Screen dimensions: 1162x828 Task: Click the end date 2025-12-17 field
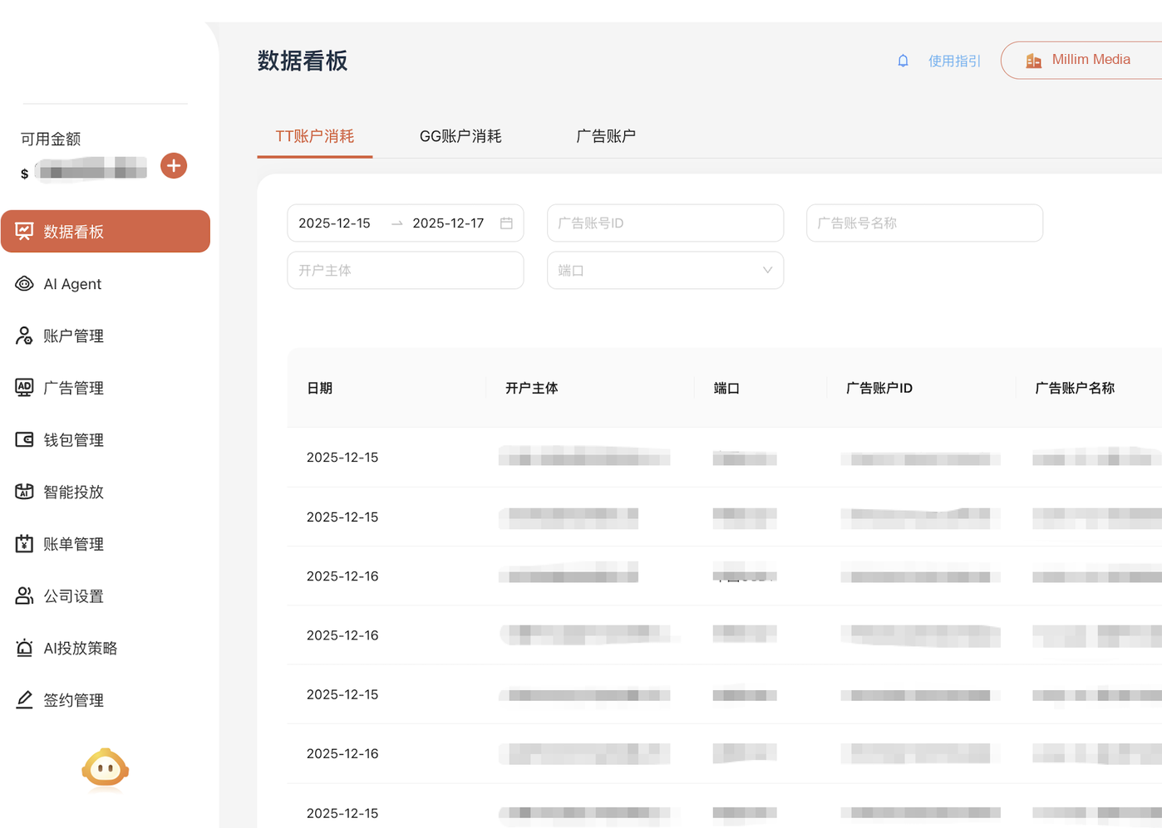click(449, 223)
